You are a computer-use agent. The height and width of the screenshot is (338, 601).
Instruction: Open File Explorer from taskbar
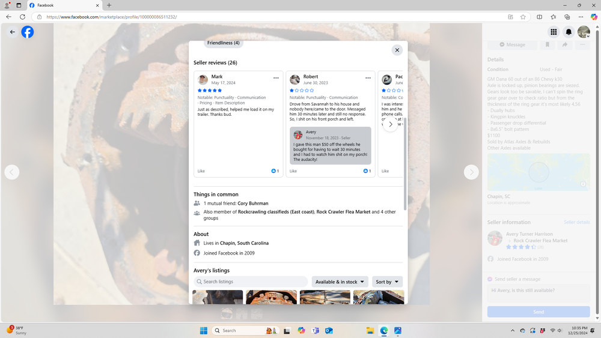(x=370, y=331)
